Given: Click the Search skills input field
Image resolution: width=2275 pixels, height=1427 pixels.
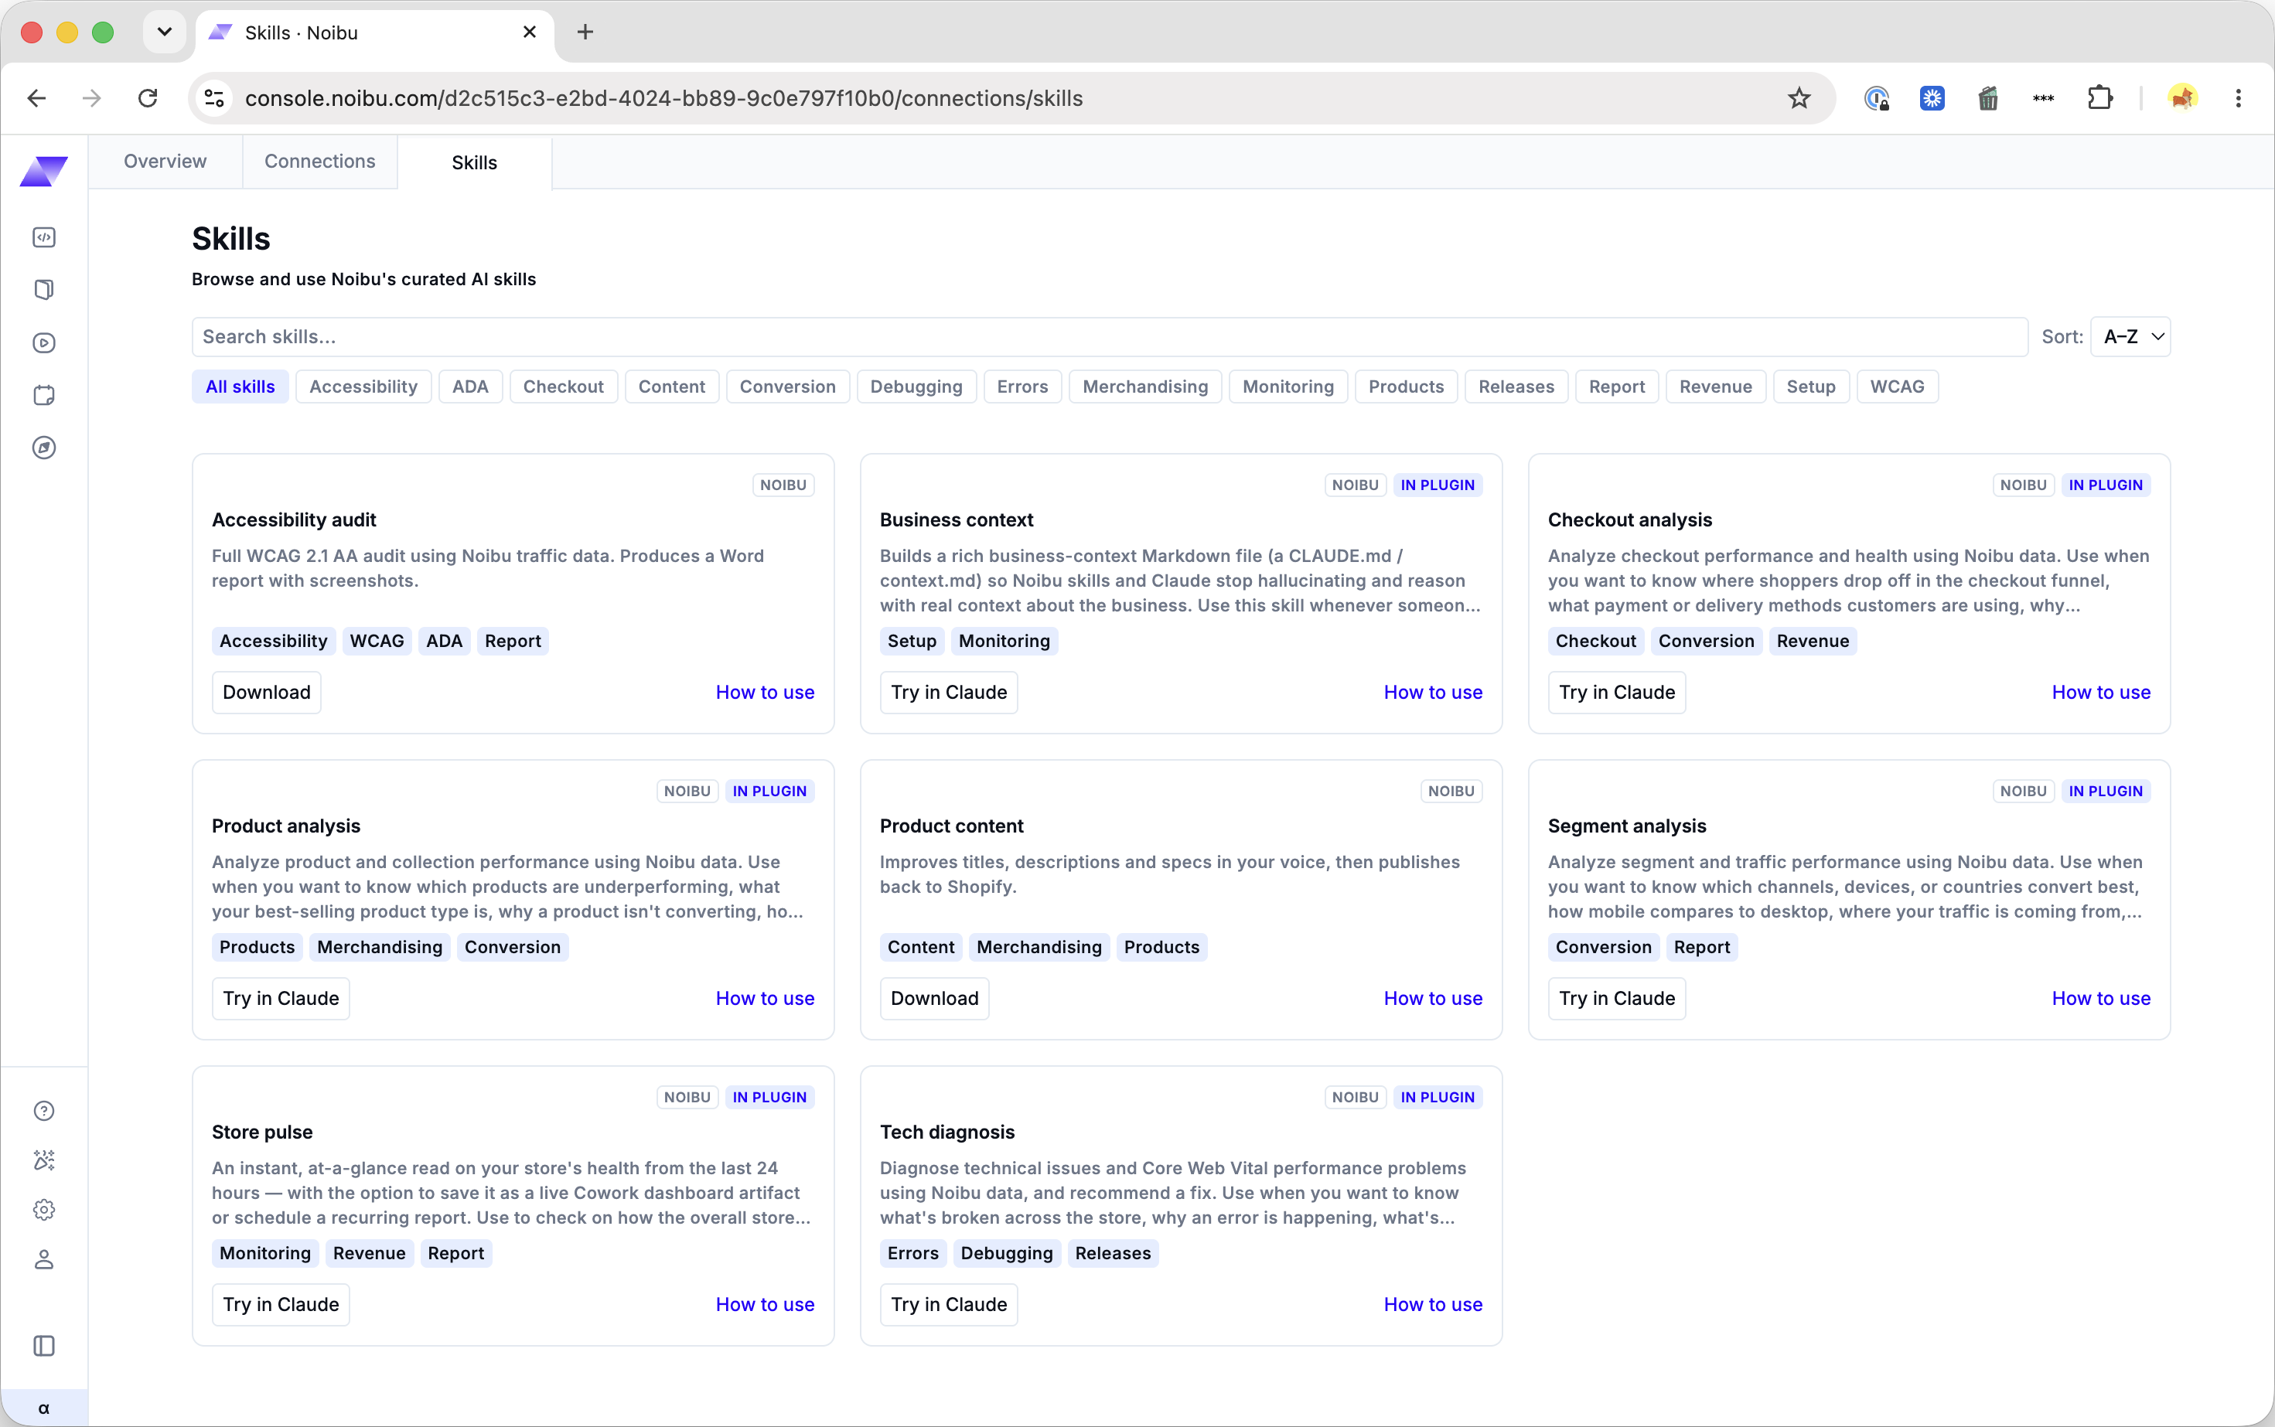Looking at the screenshot, I should [x=1109, y=337].
